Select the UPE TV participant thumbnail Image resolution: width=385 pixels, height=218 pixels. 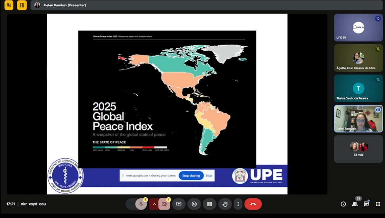(x=358, y=27)
